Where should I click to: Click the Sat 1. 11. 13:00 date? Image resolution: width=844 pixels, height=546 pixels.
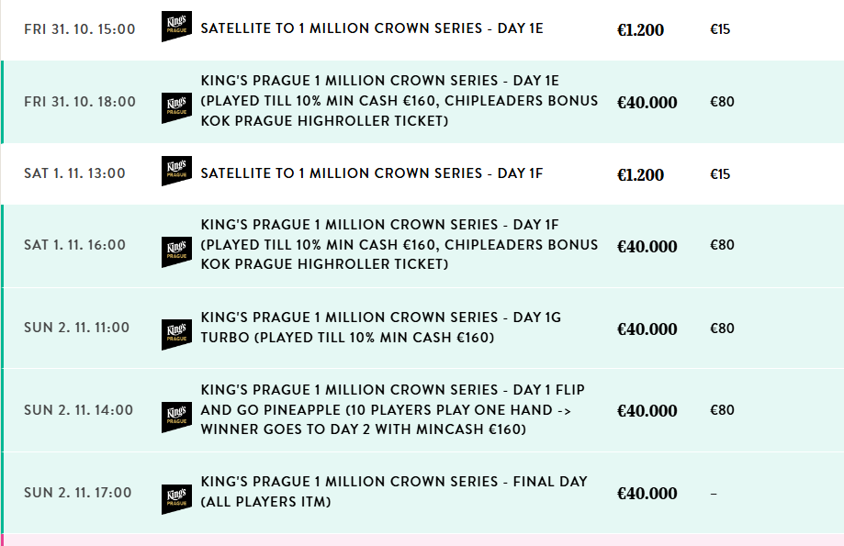pos(74,173)
